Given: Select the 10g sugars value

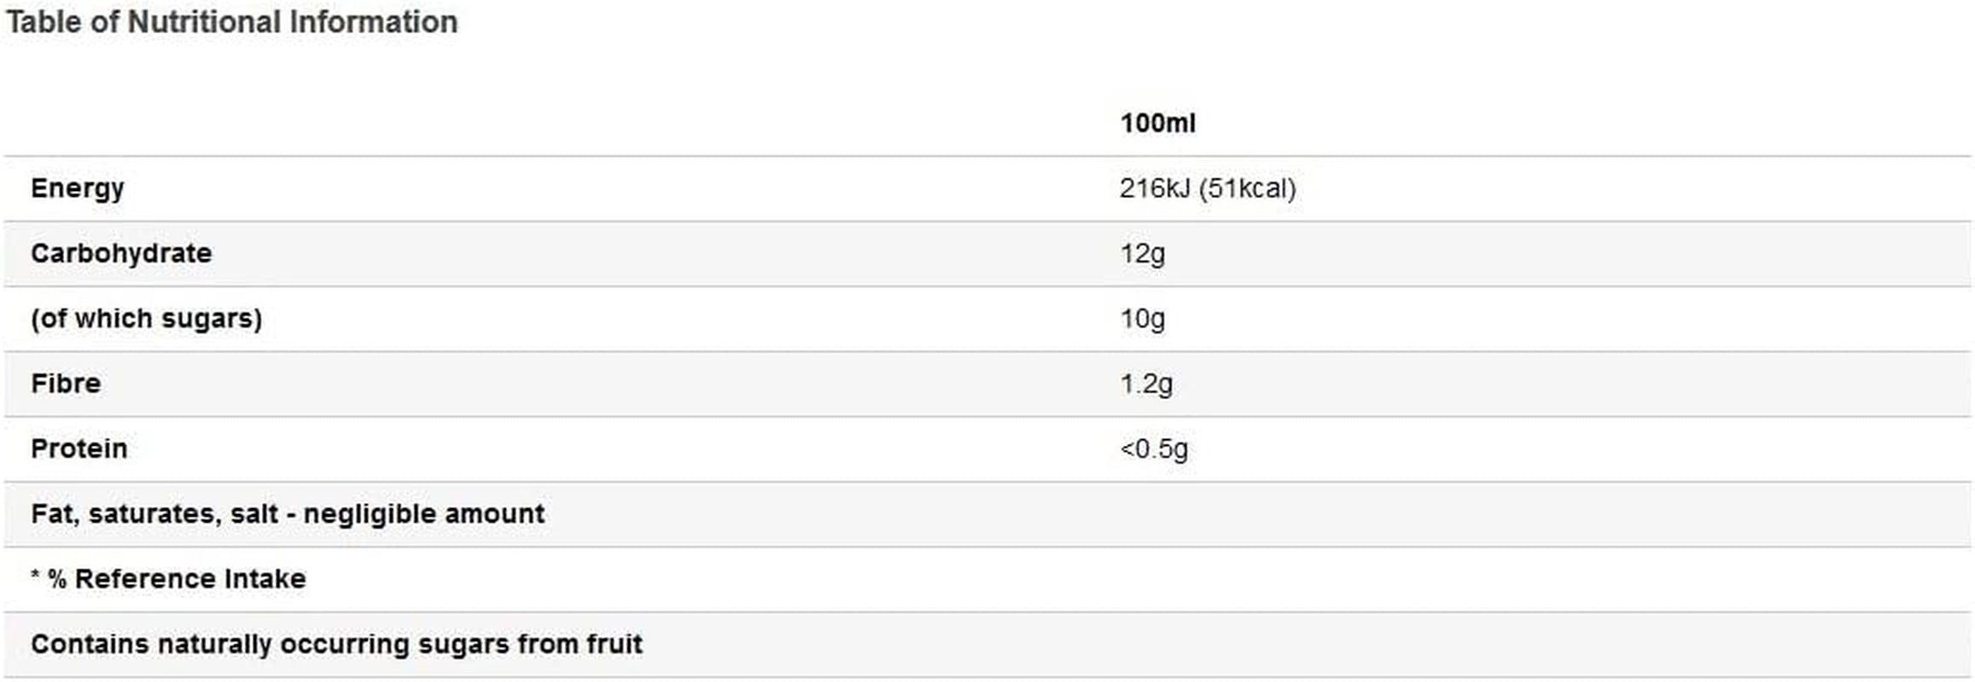Looking at the screenshot, I should [1142, 319].
